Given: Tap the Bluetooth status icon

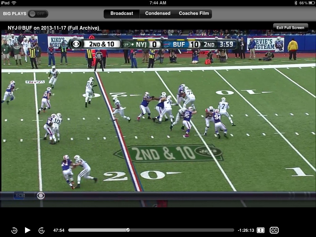Looking at the screenshot, I should tap(296, 3).
